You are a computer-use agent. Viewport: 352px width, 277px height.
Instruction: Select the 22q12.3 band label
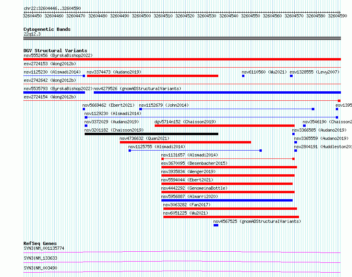(32, 34)
